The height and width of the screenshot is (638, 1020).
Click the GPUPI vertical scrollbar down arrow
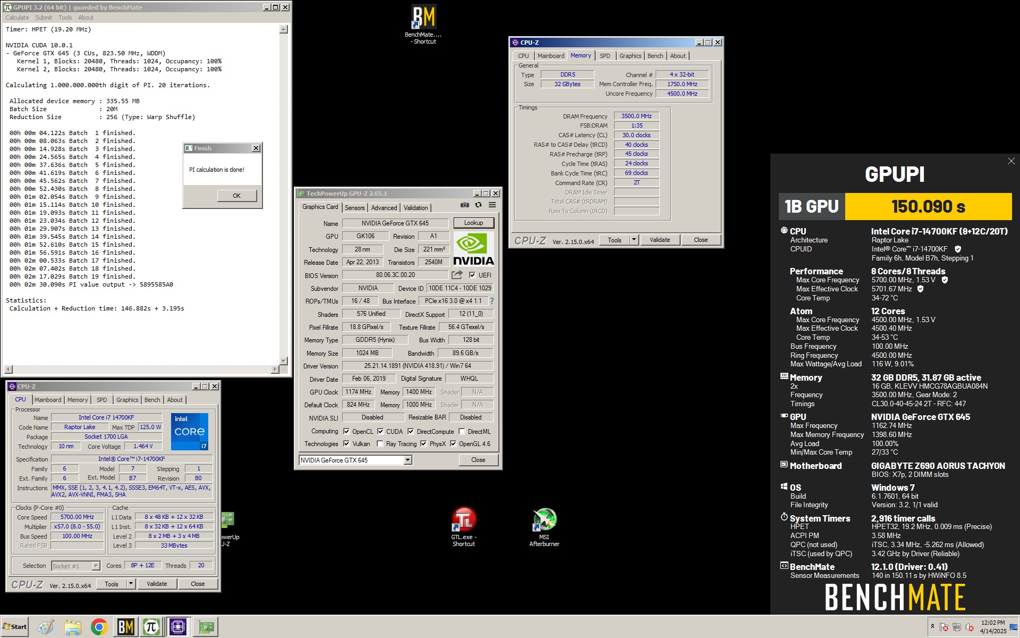pyautogui.click(x=284, y=361)
